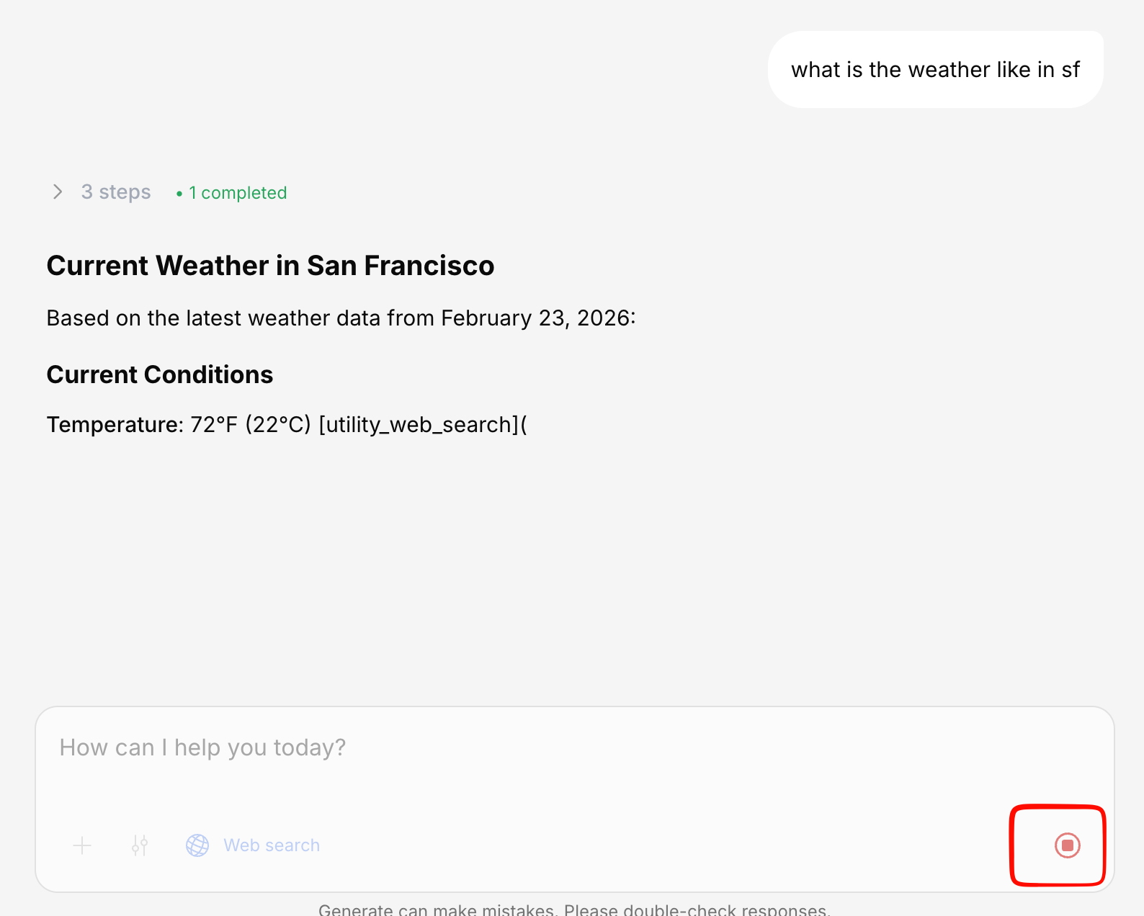
Task: Click the 72°F temperature value
Action: (213, 425)
